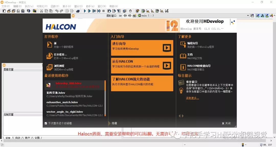Click the 运行HALCON orange button
The width and height of the screenshot is (276, 147).
click(x=142, y=66)
